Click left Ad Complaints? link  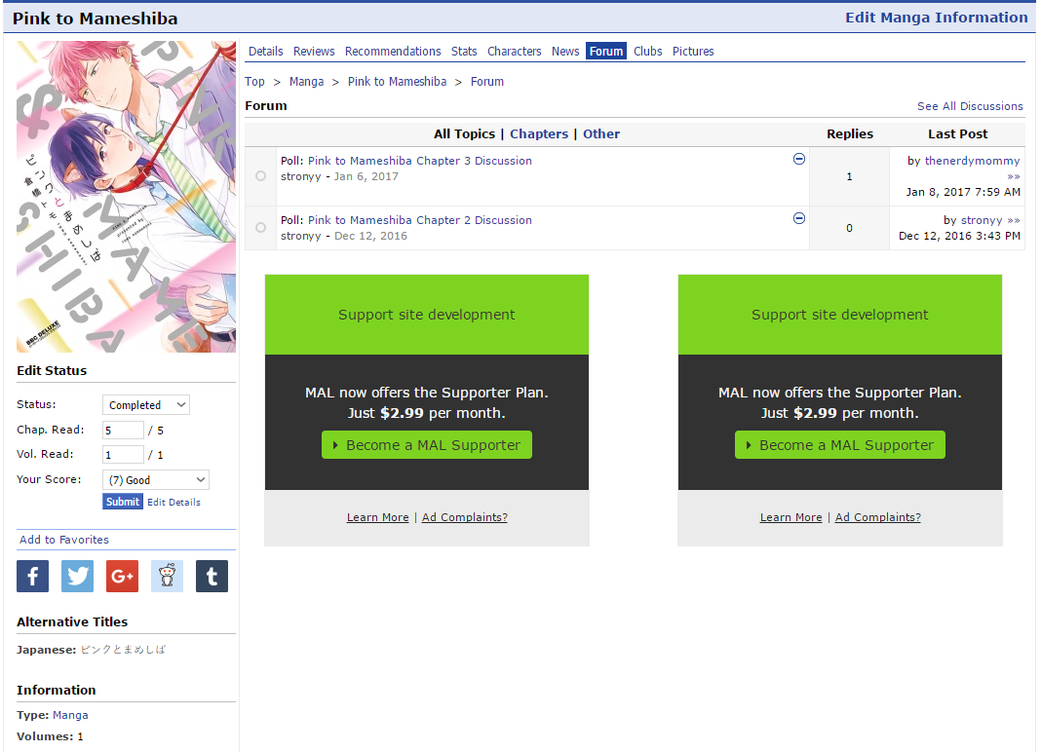(x=465, y=517)
